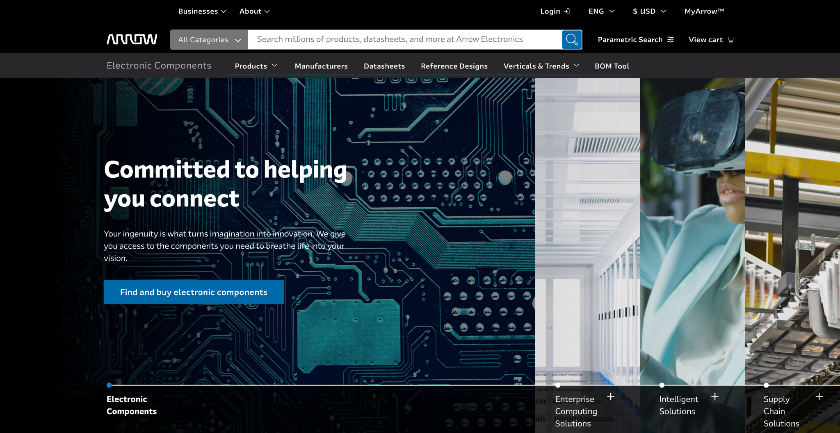The width and height of the screenshot is (840, 433).
Task: Open the All Categories dropdown
Action: (x=209, y=40)
